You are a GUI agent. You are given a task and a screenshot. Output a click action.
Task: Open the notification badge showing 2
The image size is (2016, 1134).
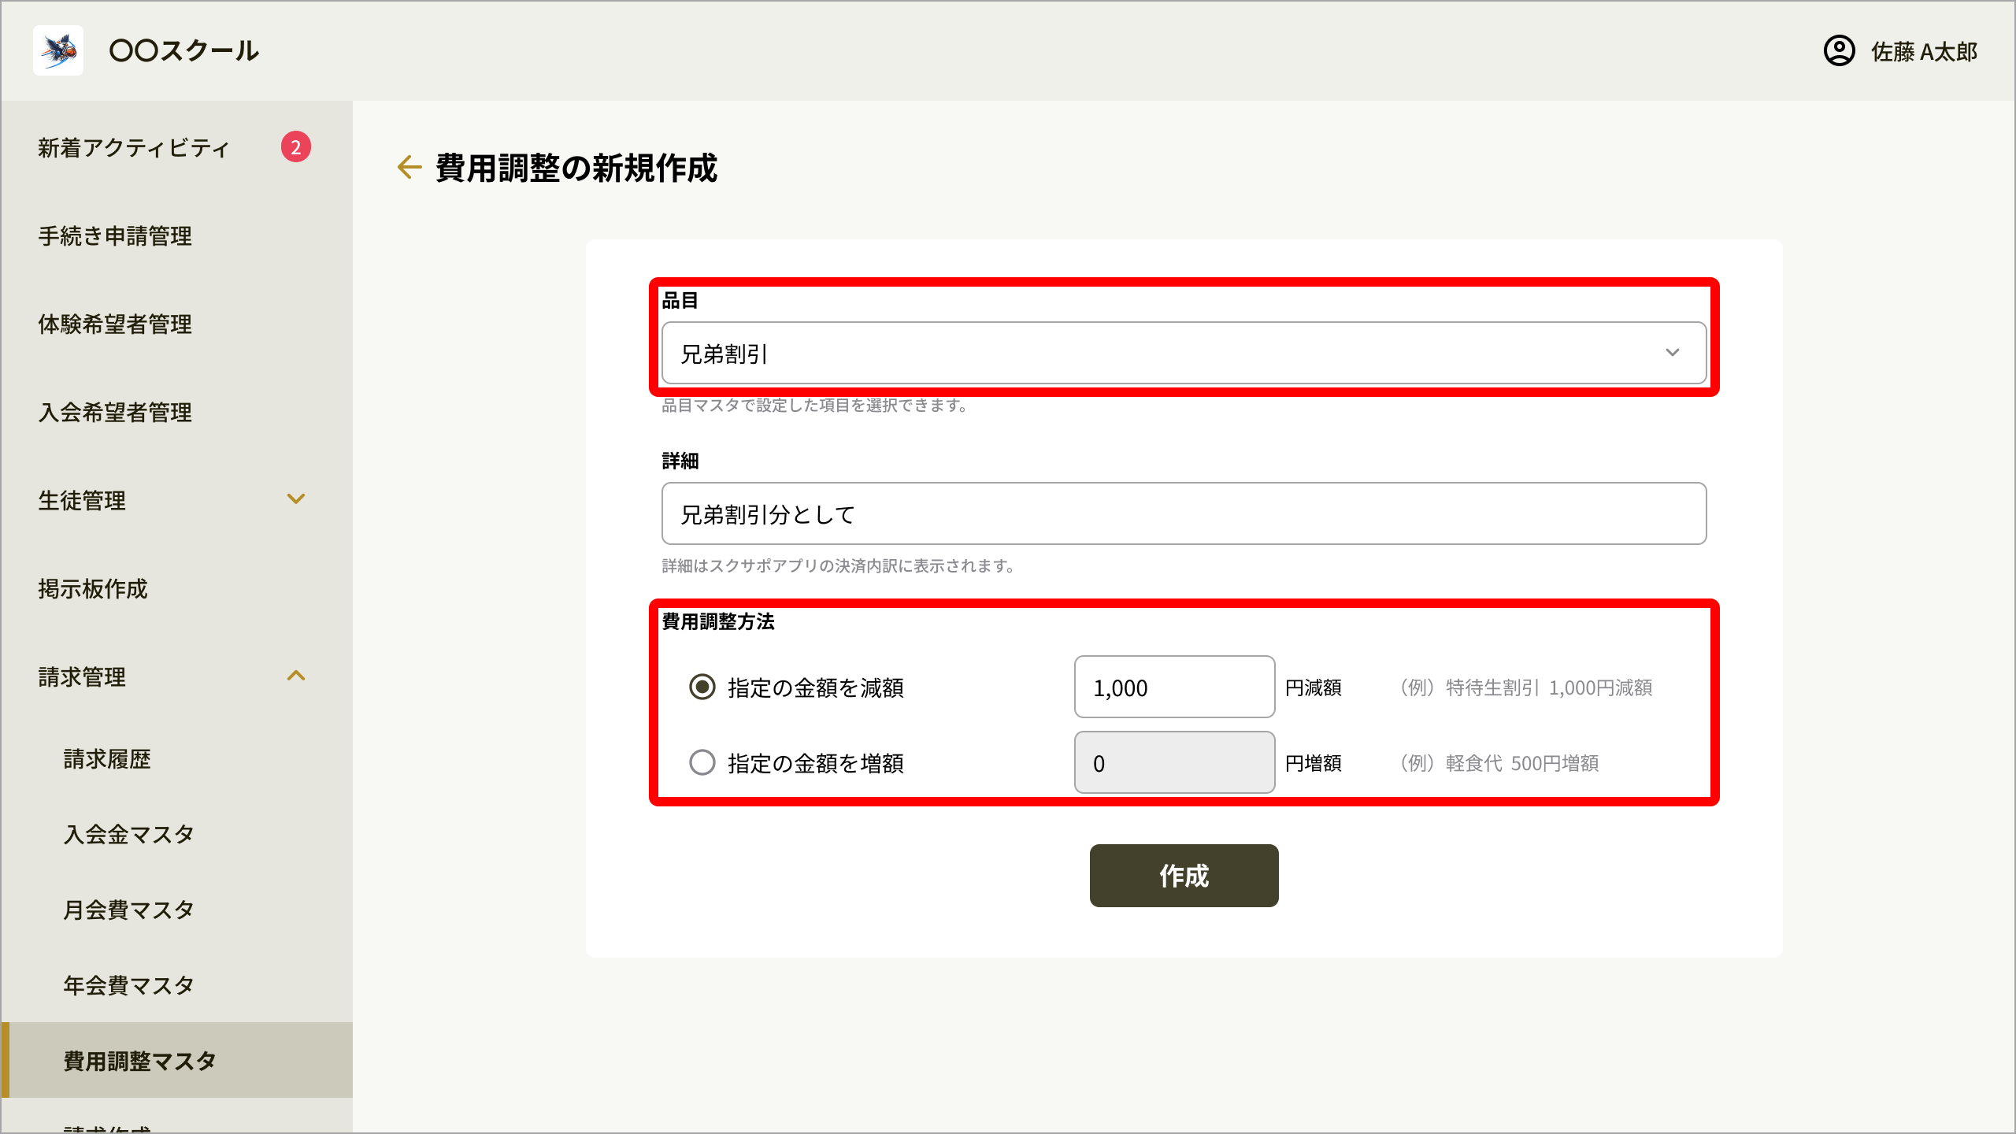pos(296,146)
